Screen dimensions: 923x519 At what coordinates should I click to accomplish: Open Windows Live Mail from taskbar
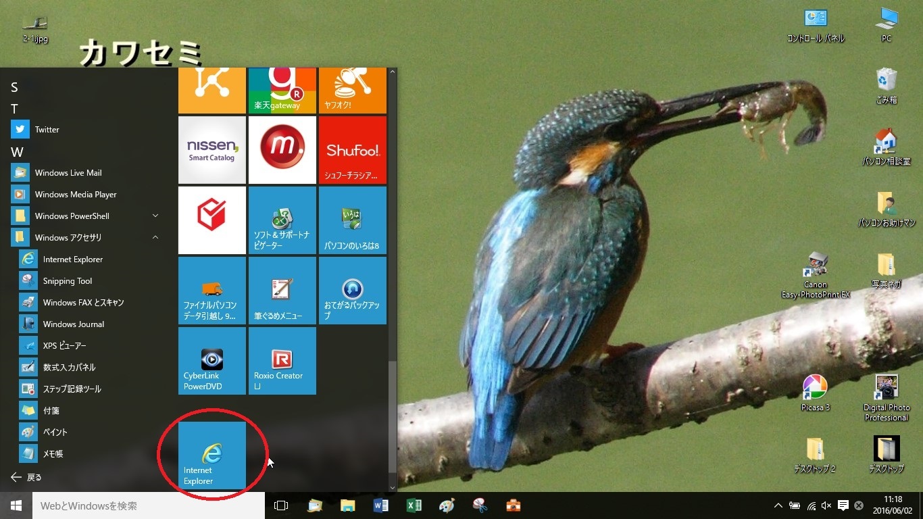tap(315, 505)
